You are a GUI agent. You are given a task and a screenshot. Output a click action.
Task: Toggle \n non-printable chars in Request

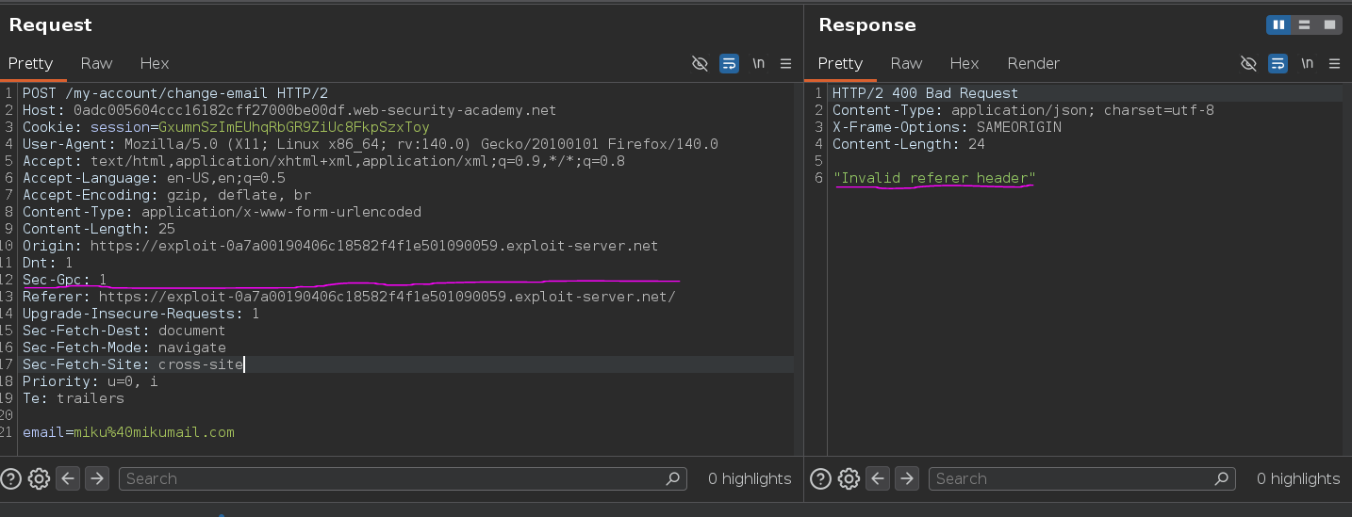[x=758, y=64]
